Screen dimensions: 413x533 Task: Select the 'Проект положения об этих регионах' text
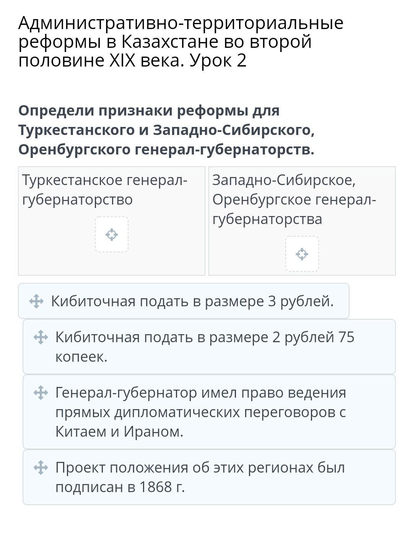pyautogui.click(x=200, y=468)
